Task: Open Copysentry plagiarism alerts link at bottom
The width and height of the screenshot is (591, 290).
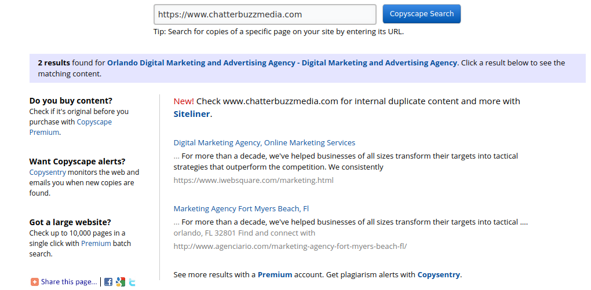Action: click(439, 274)
